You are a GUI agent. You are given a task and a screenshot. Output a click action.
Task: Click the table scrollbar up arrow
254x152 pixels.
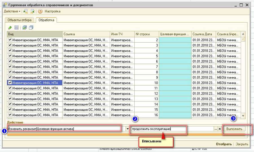(x=243, y=34)
